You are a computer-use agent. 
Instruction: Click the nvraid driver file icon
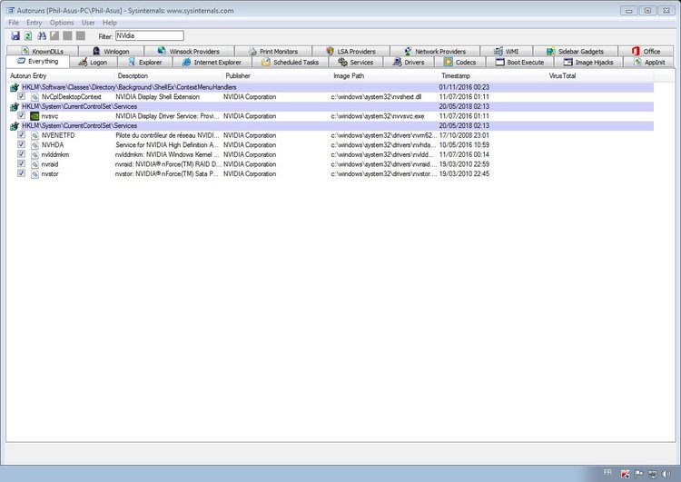[35, 164]
